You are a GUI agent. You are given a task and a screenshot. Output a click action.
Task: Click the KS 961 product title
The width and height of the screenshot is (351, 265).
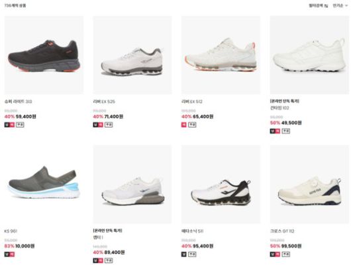coord(11,231)
